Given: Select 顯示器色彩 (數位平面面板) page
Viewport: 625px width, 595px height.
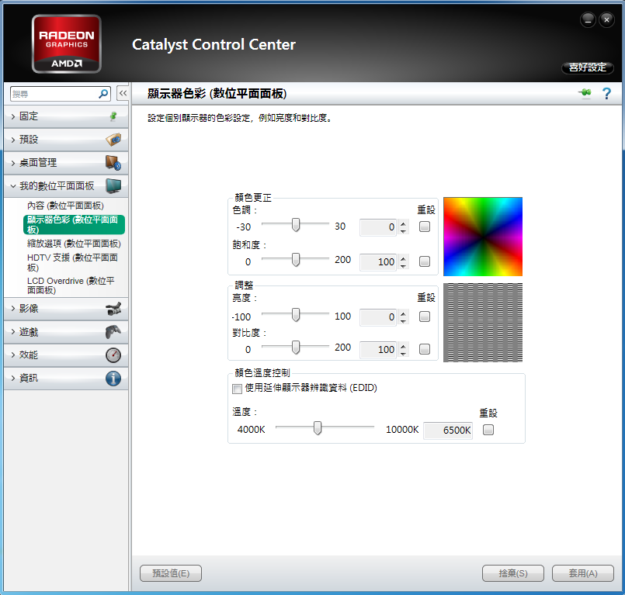Looking at the screenshot, I should tap(74, 225).
